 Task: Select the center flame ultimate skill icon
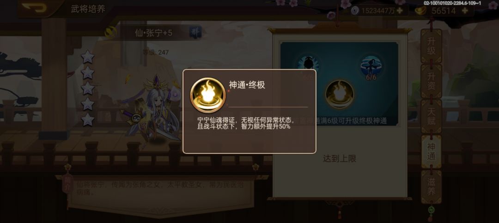click(340, 94)
